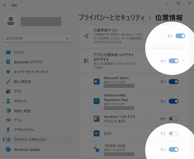Open Windows Update settings
This screenshot has width=194, height=159.
(x=27, y=149)
